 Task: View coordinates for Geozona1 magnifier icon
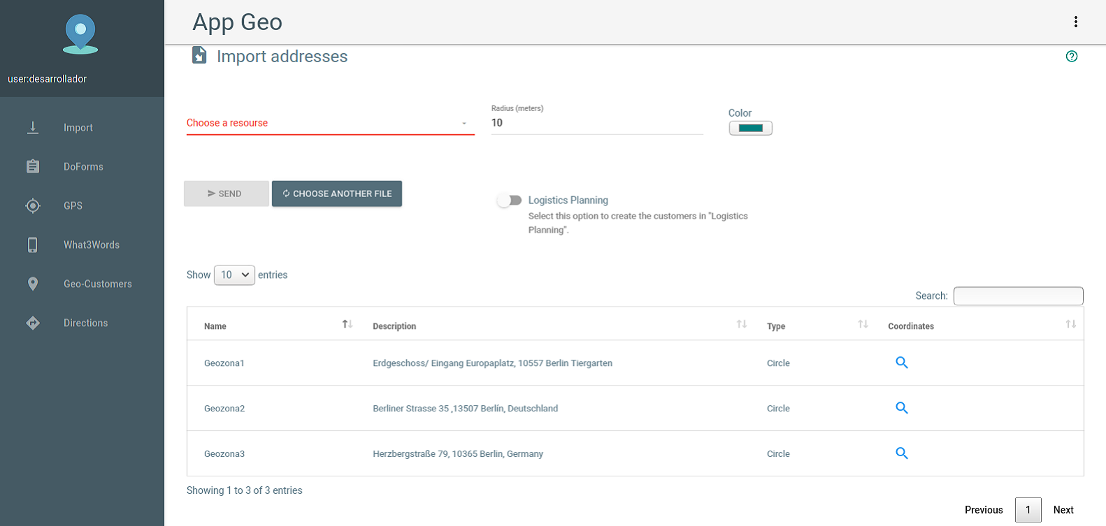tap(902, 363)
